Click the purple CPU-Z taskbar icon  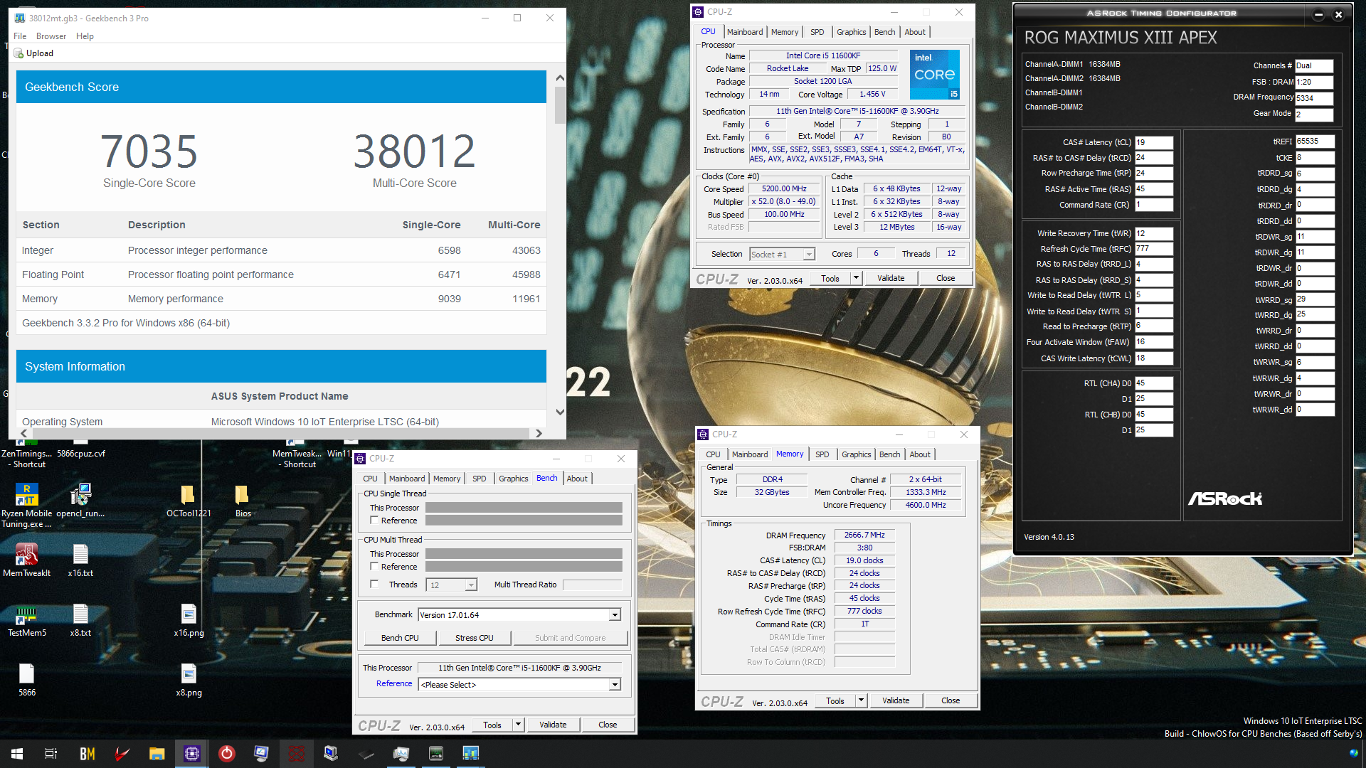tap(192, 754)
